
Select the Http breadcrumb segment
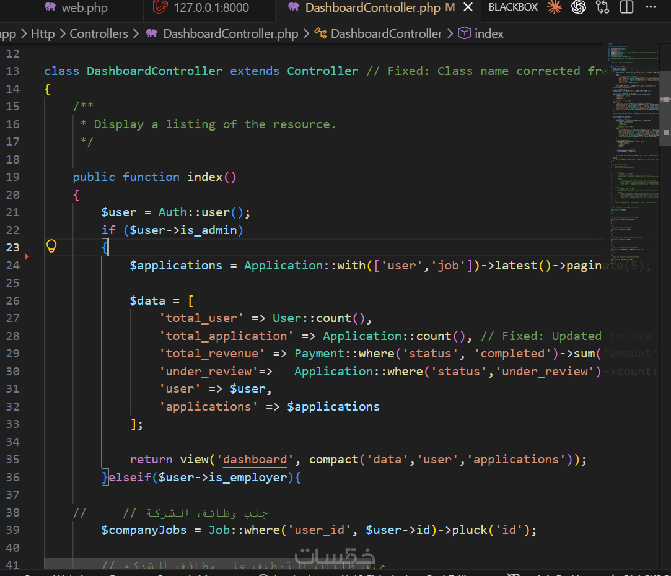[x=43, y=34]
